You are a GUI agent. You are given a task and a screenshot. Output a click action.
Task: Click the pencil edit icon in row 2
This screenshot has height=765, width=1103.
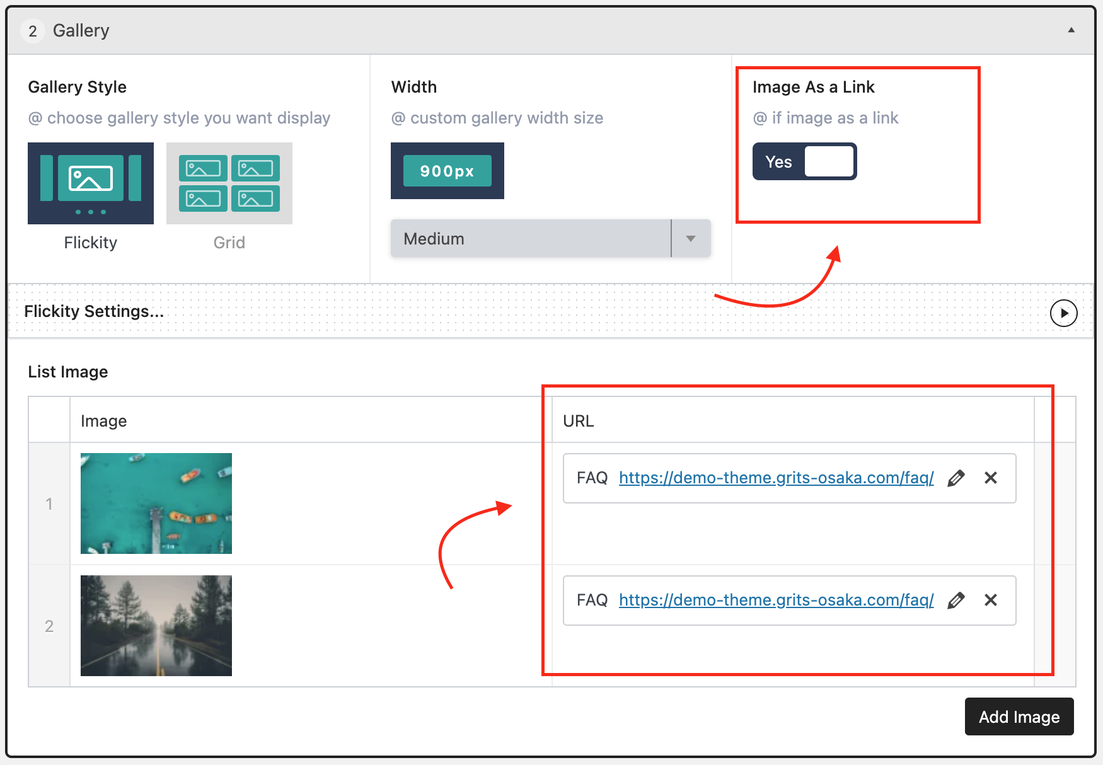(x=956, y=601)
